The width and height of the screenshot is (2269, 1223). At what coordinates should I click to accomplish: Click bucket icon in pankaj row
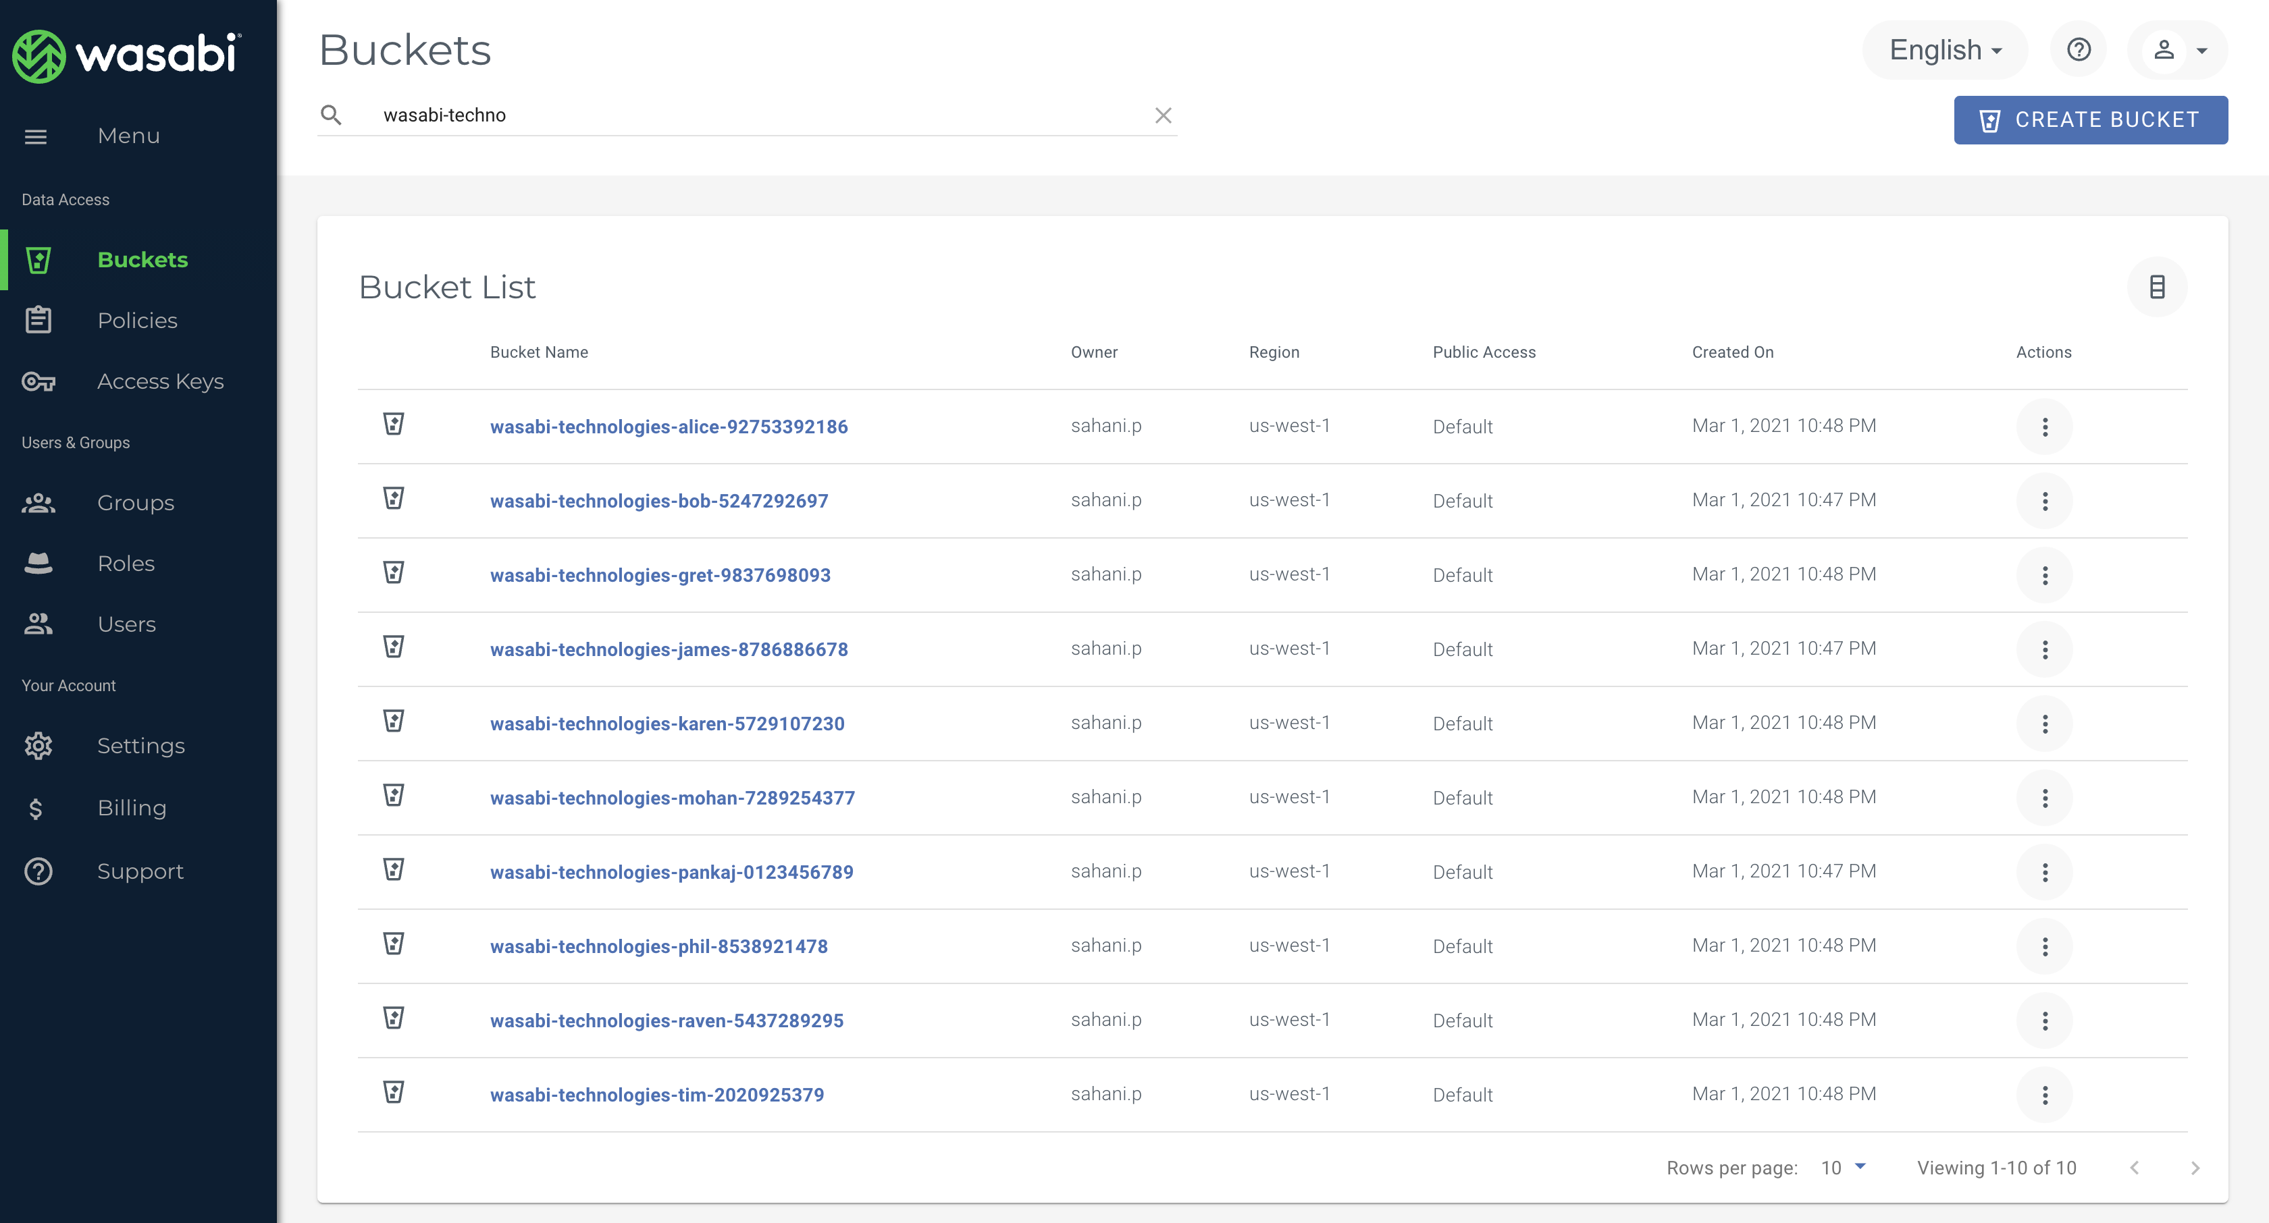394,869
